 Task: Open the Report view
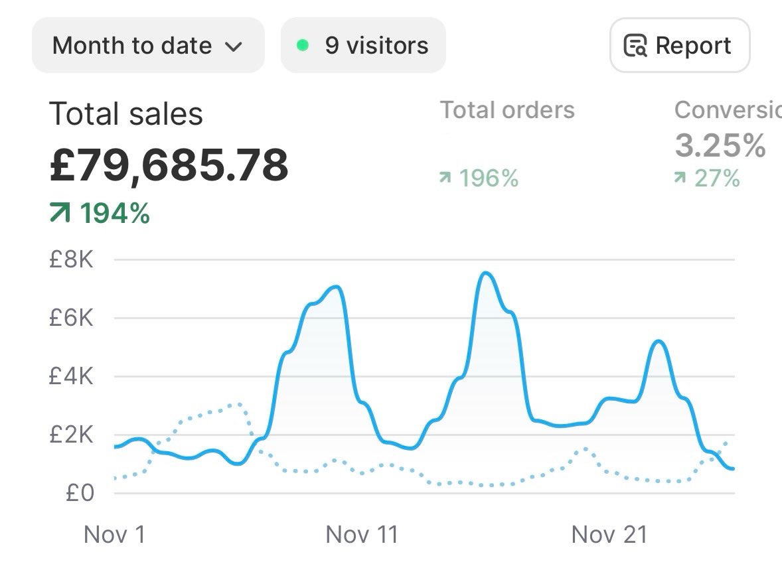tap(679, 45)
